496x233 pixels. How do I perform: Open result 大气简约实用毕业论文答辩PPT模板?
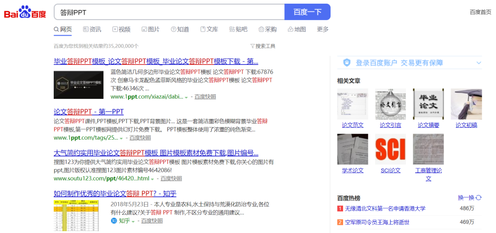pyautogui.click(x=156, y=153)
